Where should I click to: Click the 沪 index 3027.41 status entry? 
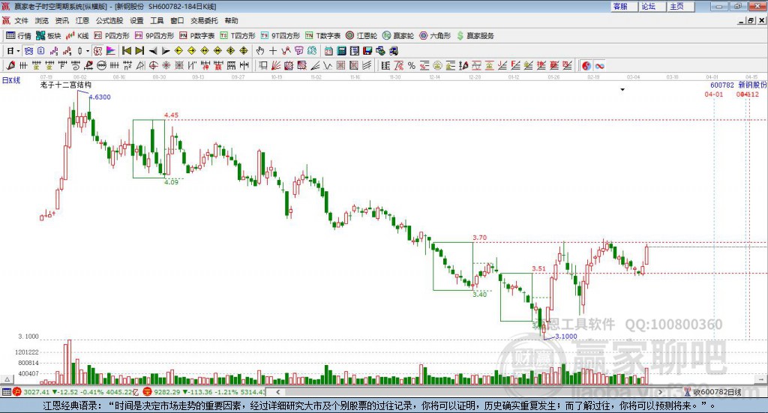coord(76,392)
